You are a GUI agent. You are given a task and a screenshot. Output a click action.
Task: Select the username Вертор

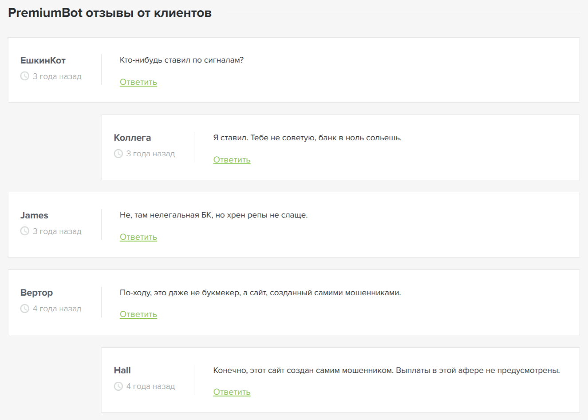pyautogui.click(x=36, y=293)
